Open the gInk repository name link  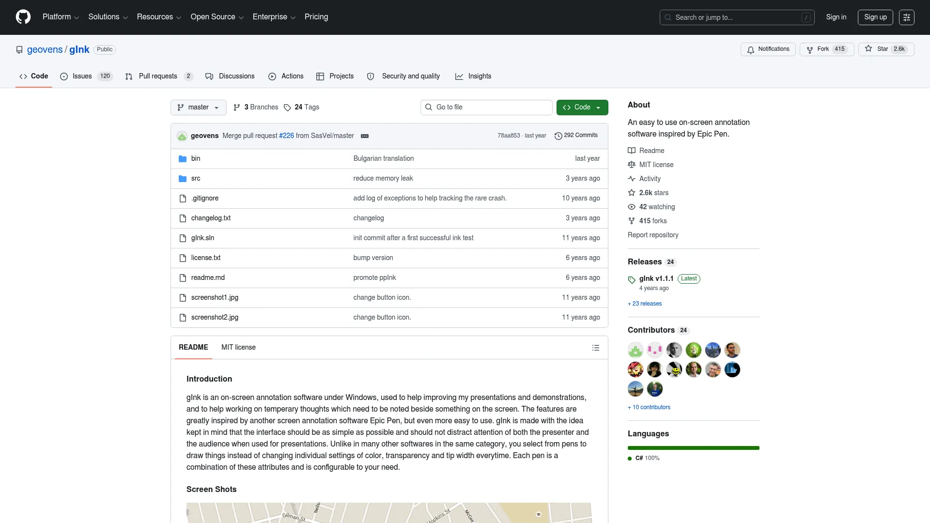click(79, 49)
